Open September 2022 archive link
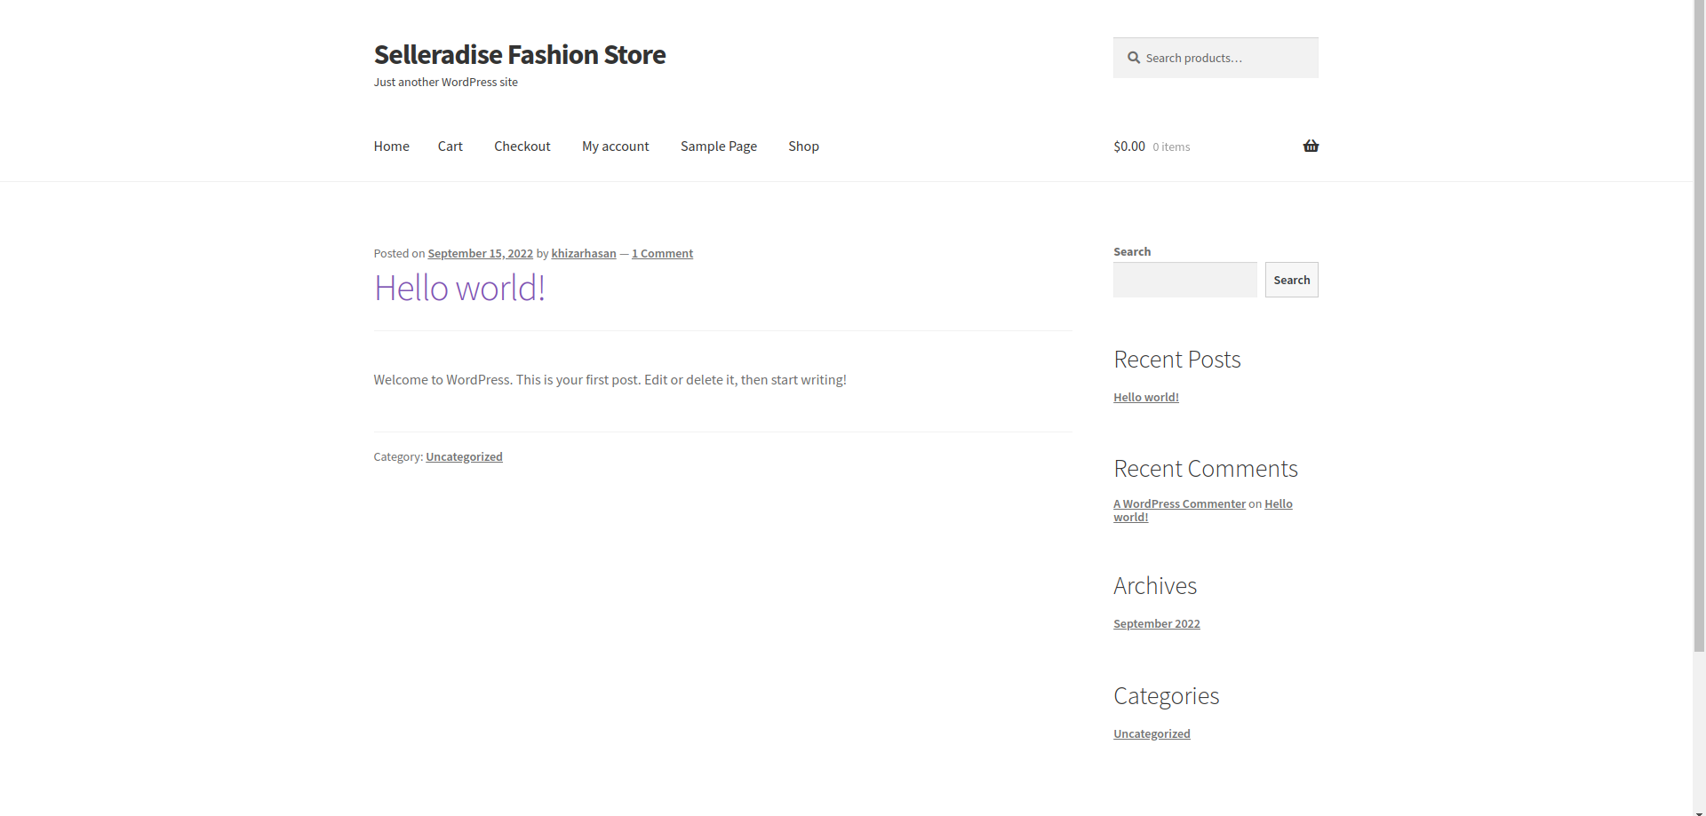 point(1156,623)
